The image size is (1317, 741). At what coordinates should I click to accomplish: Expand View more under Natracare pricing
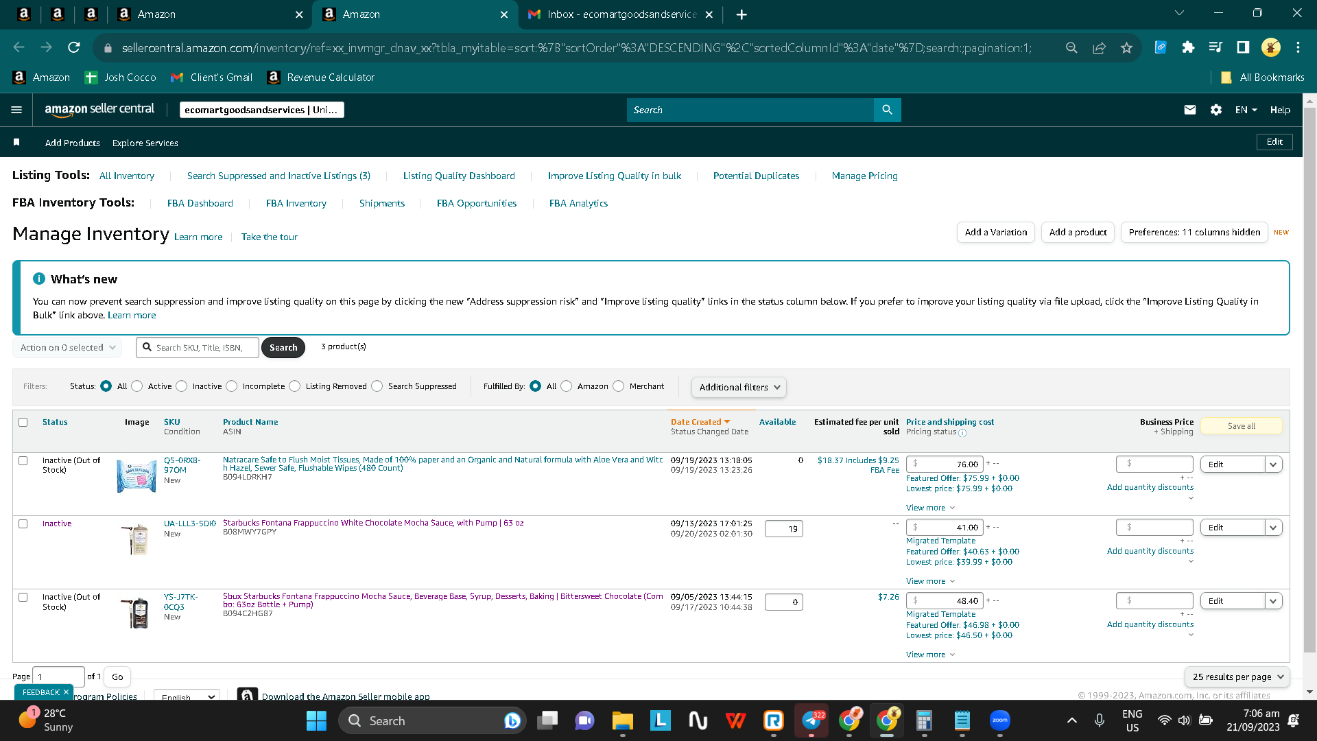[930, 508]
